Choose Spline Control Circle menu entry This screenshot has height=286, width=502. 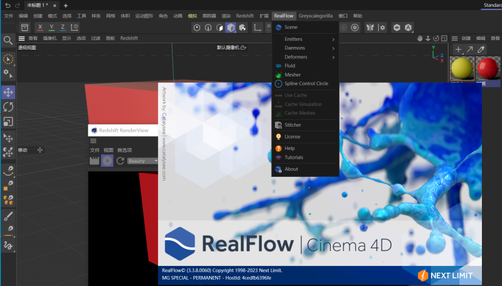pos(306,83)
